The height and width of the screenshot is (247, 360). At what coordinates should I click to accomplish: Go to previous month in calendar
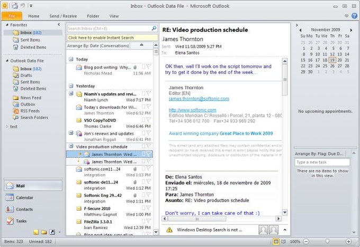point(300,30)
